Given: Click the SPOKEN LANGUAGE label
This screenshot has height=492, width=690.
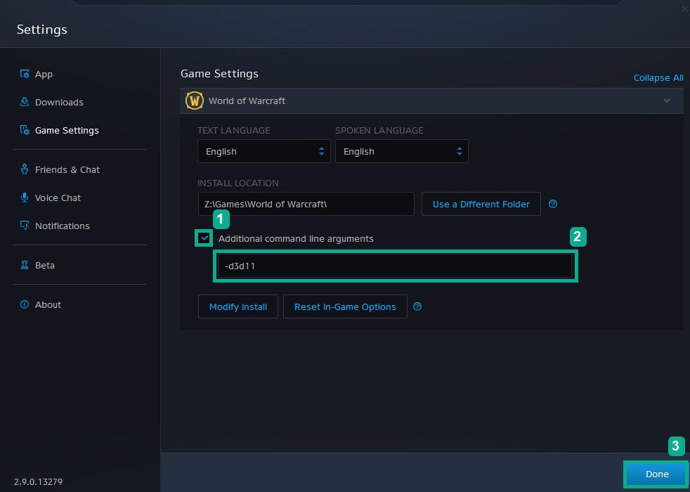Looking at the screenshot, I should coord(379,130).
